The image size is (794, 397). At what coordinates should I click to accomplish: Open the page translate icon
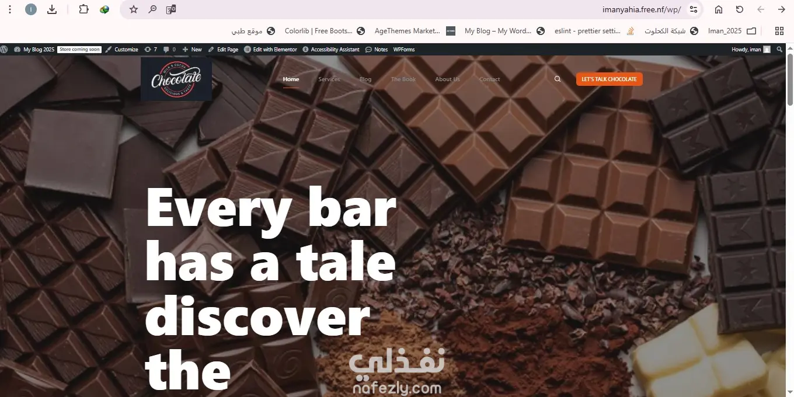[x=171, y=9]
